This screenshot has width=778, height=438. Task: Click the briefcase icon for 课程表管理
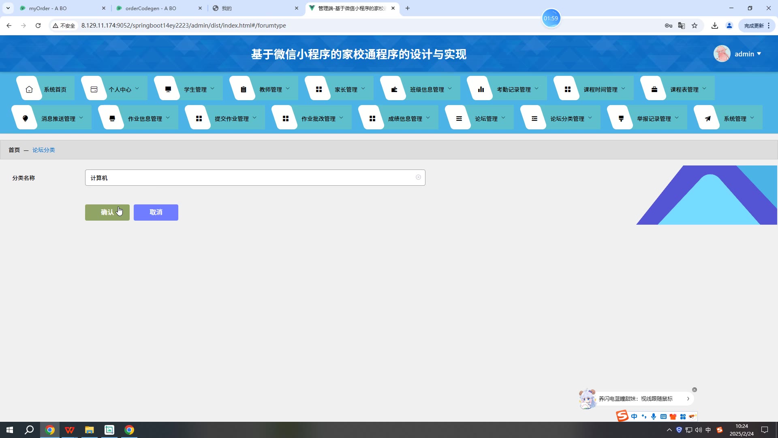654,89
